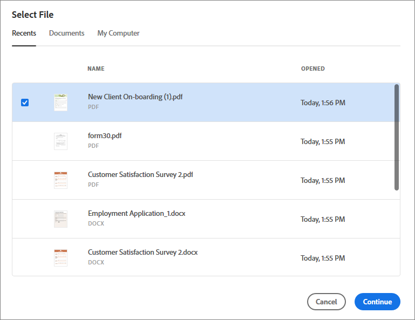This screenshot has height=320, width=415.
Task: Select the Customer Satisfaction Survey 2.docx name
Action: point(143,253)
